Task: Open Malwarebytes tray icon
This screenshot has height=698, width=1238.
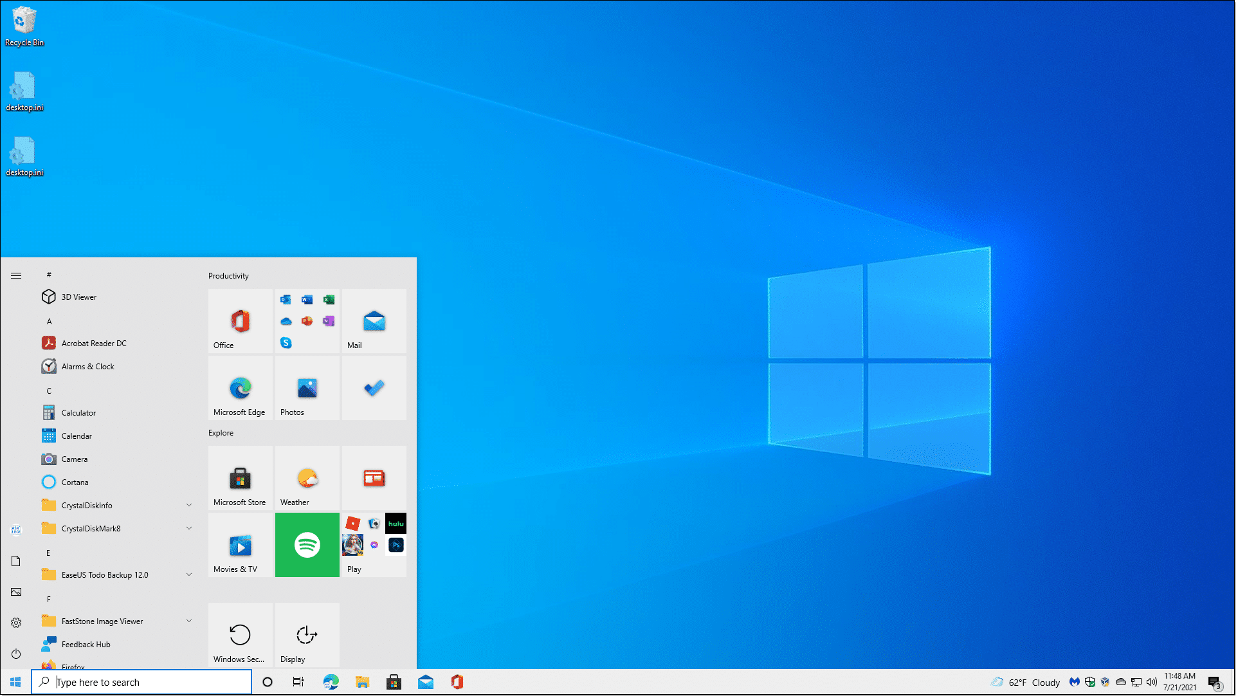Action: 1075,682
